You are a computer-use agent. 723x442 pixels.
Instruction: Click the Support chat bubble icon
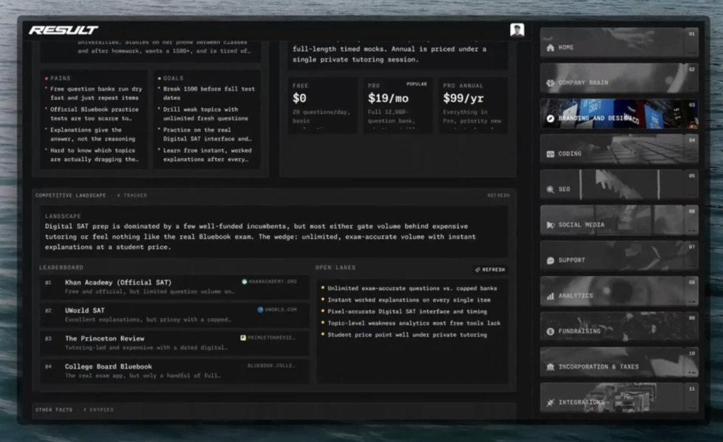(550, 261)
